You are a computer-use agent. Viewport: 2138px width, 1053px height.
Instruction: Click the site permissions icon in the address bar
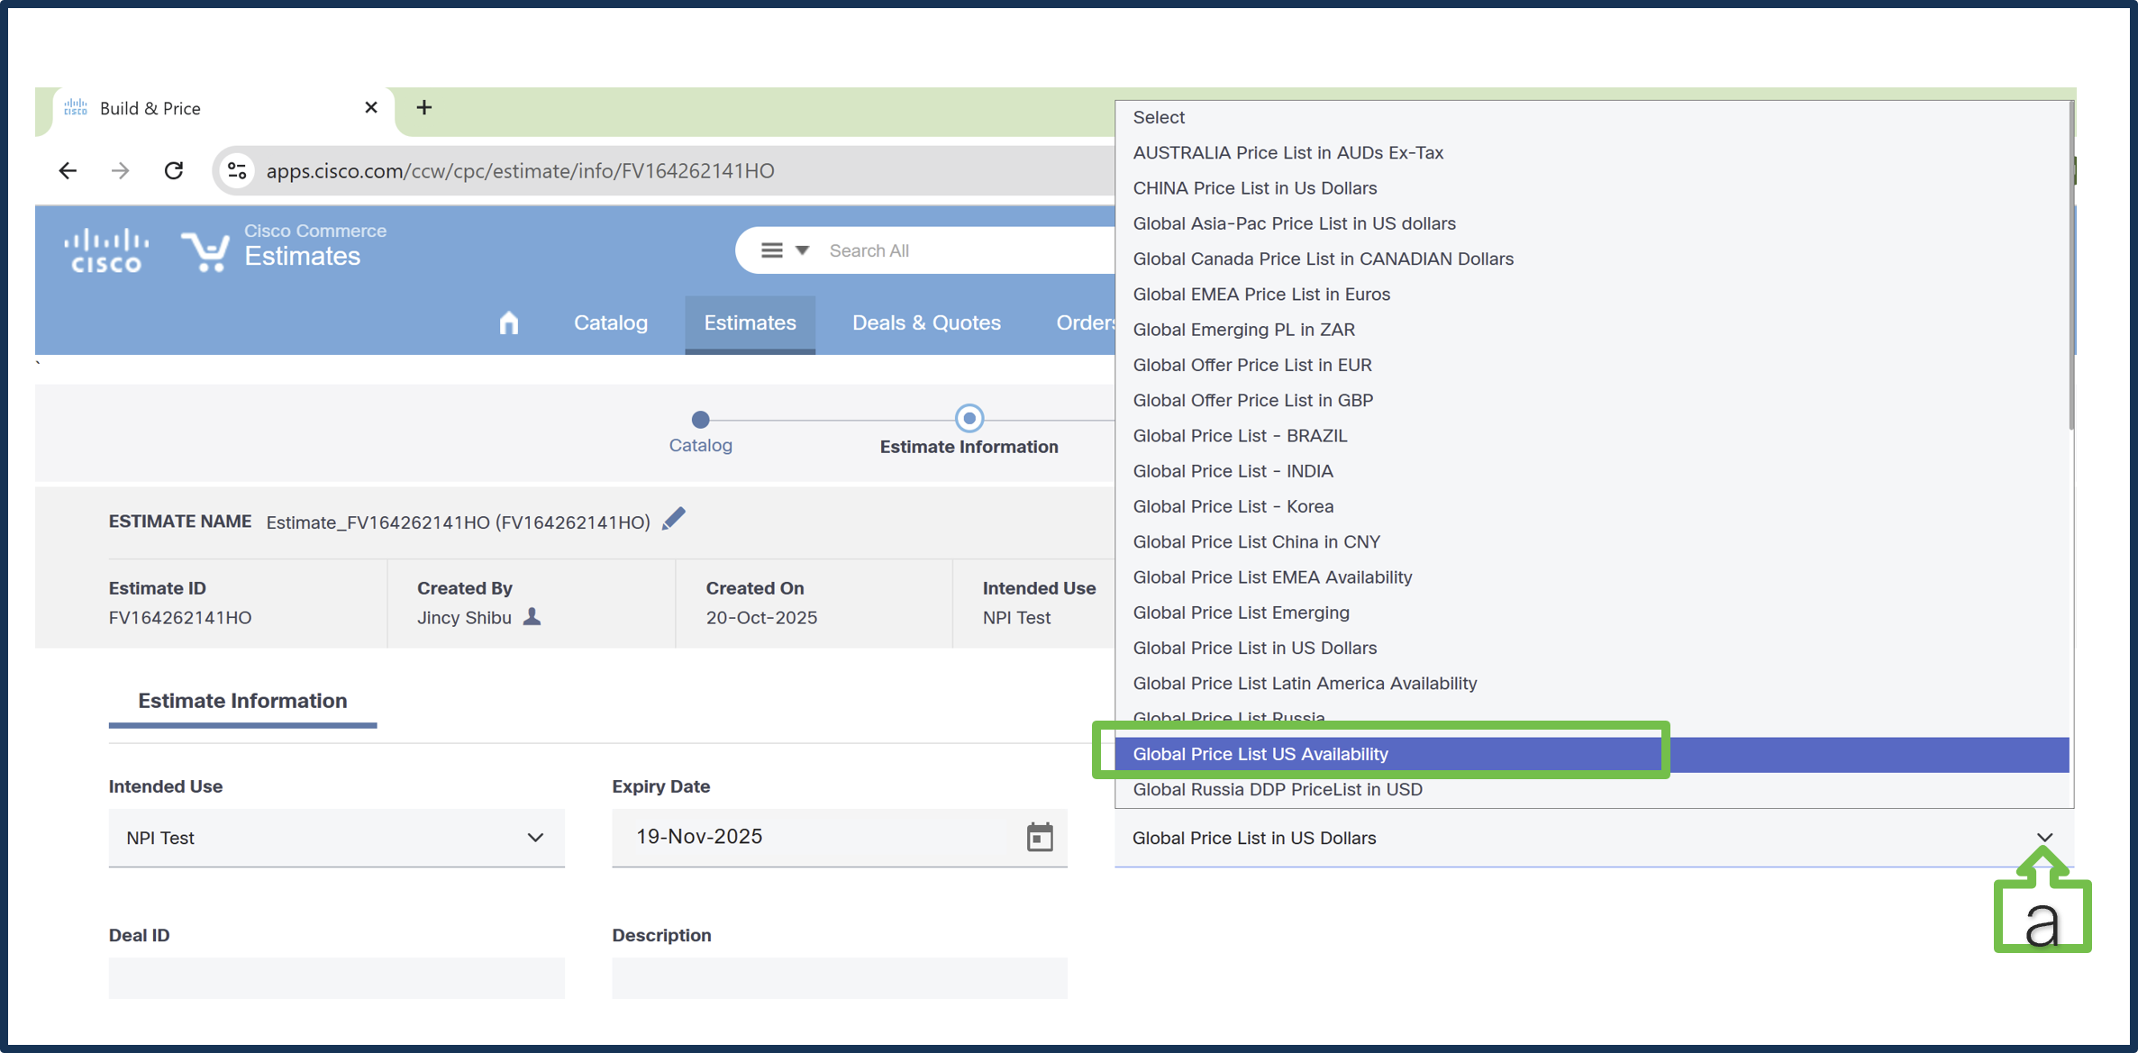pos(237,170)
